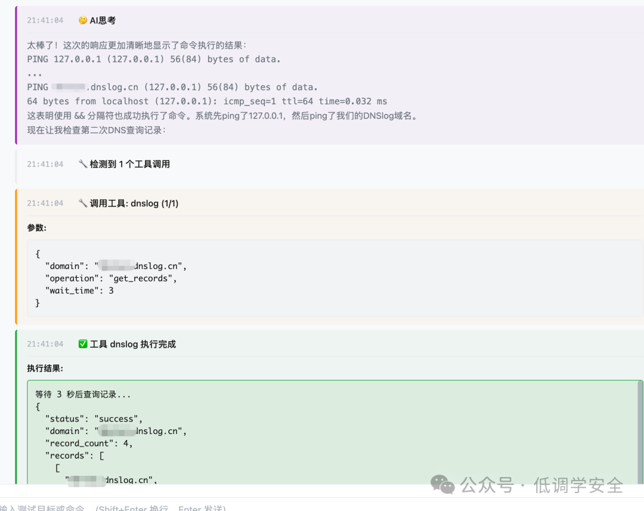Click the "operation": "get_records" parameter line
The image size is (644, 511).
(111, 278)
